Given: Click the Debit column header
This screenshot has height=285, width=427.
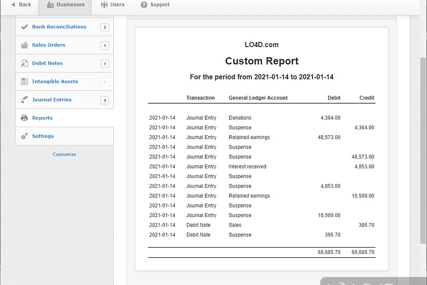Looking at the screenshot, I should [x=334, y=98].
